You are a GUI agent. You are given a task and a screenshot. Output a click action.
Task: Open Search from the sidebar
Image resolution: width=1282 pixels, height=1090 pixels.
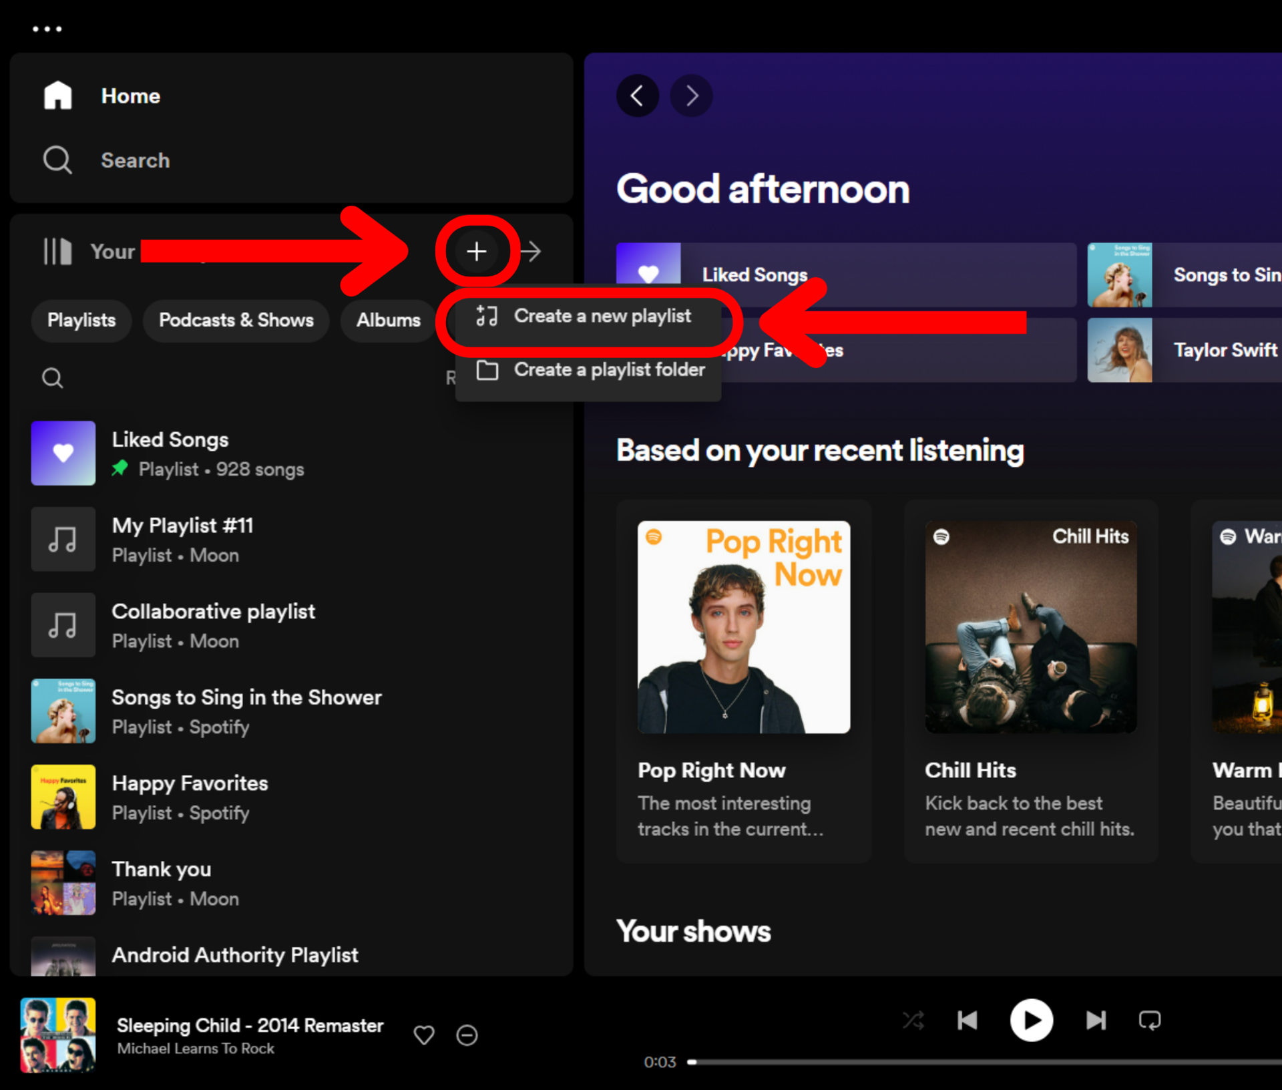[134, 160]
